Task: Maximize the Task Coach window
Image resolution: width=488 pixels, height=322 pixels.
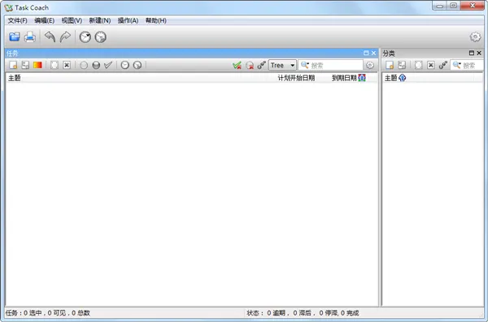Action: pyautogui.click(x=454, y=6)
